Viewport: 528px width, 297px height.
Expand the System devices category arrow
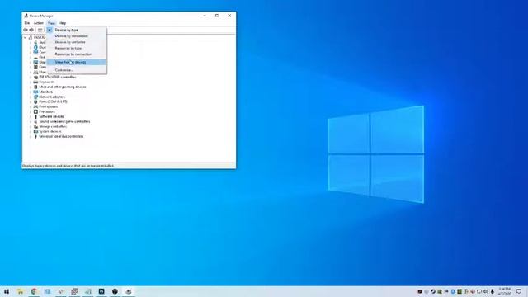tap(31, 131)
